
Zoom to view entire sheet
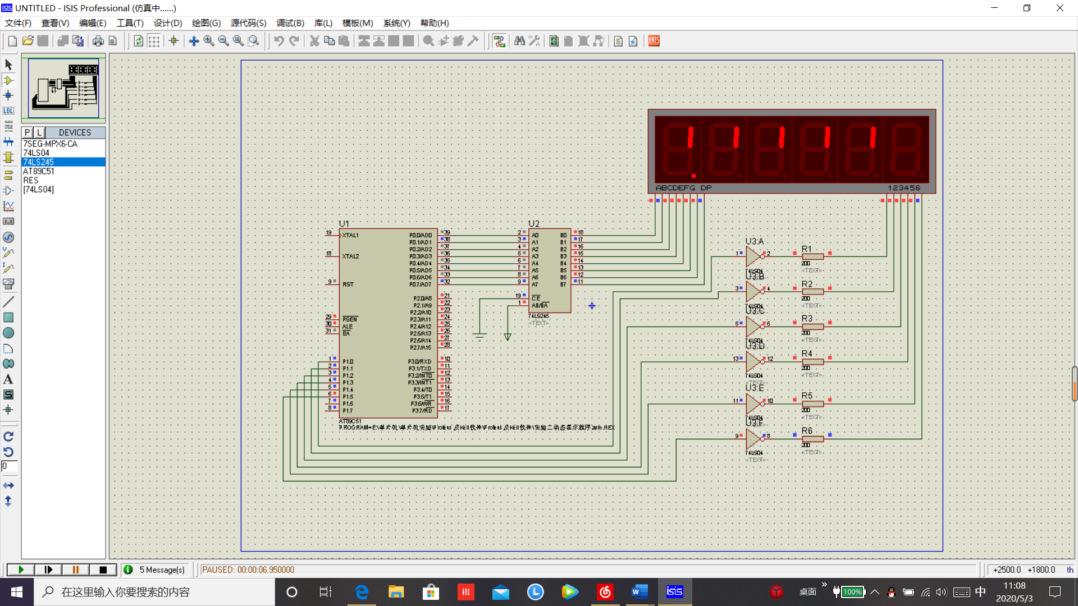[239, 41]
